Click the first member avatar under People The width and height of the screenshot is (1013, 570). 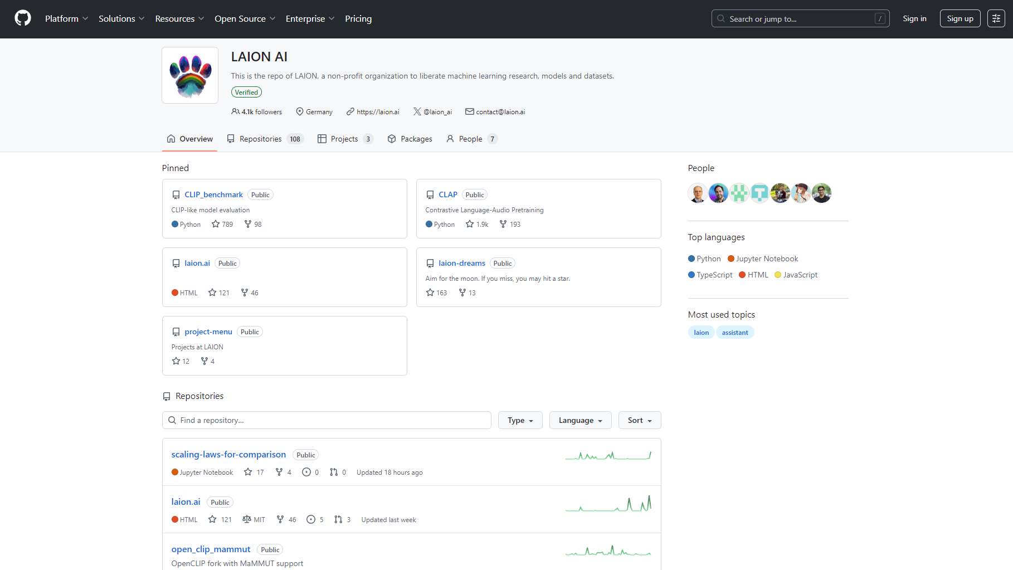pyautogui.click(x=698, y=193)
